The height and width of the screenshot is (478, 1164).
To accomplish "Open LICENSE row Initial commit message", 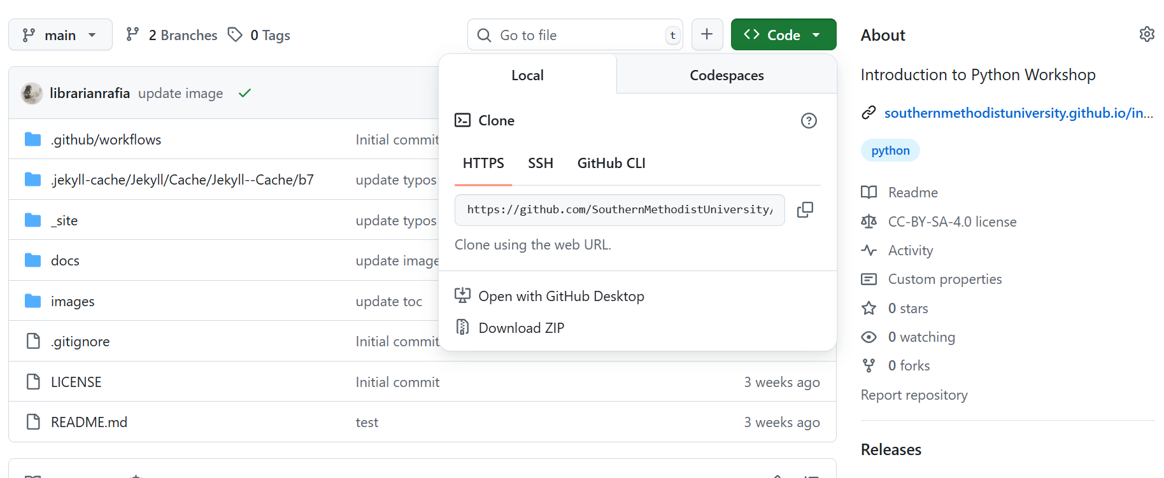I will click(397, 382).
